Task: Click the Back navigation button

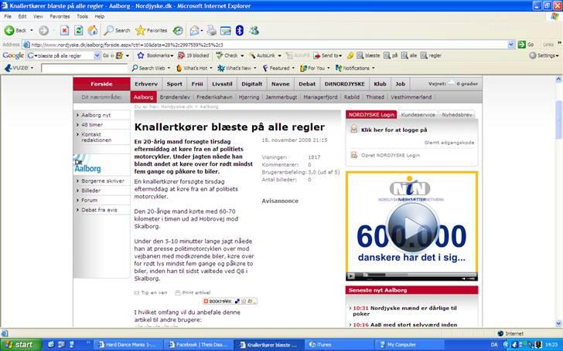Action: point(15,30)
